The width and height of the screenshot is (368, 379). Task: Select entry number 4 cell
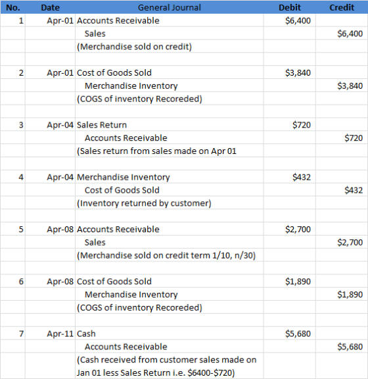[12, 177]
